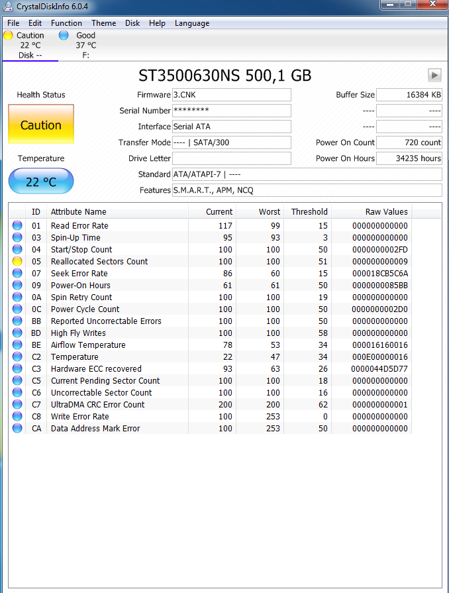
Task: Click the masked Serial Number field
Action: [232, 111]
